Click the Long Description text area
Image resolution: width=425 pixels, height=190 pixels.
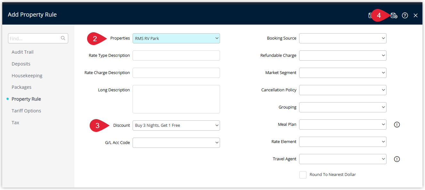pyautogui.click(x=176, y=99)
